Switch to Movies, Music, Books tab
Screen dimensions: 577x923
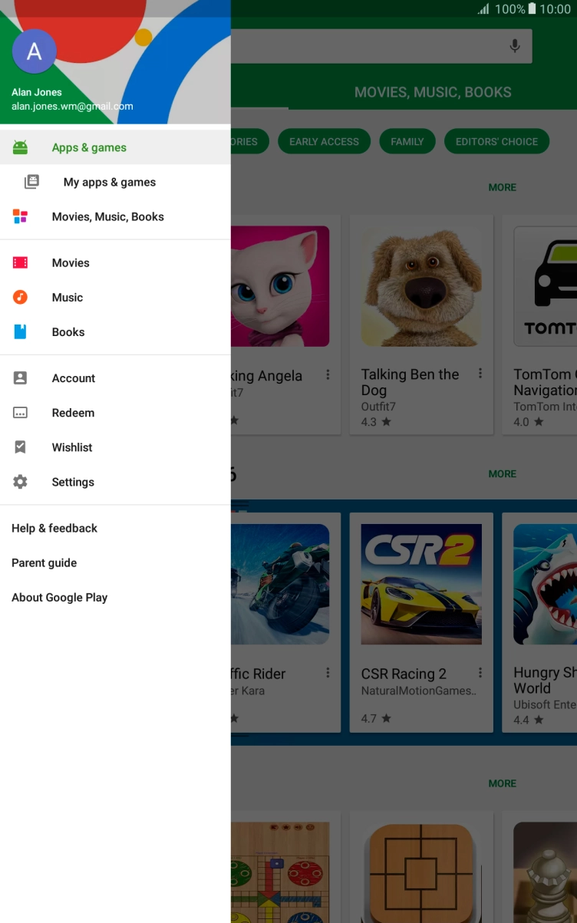433,92
